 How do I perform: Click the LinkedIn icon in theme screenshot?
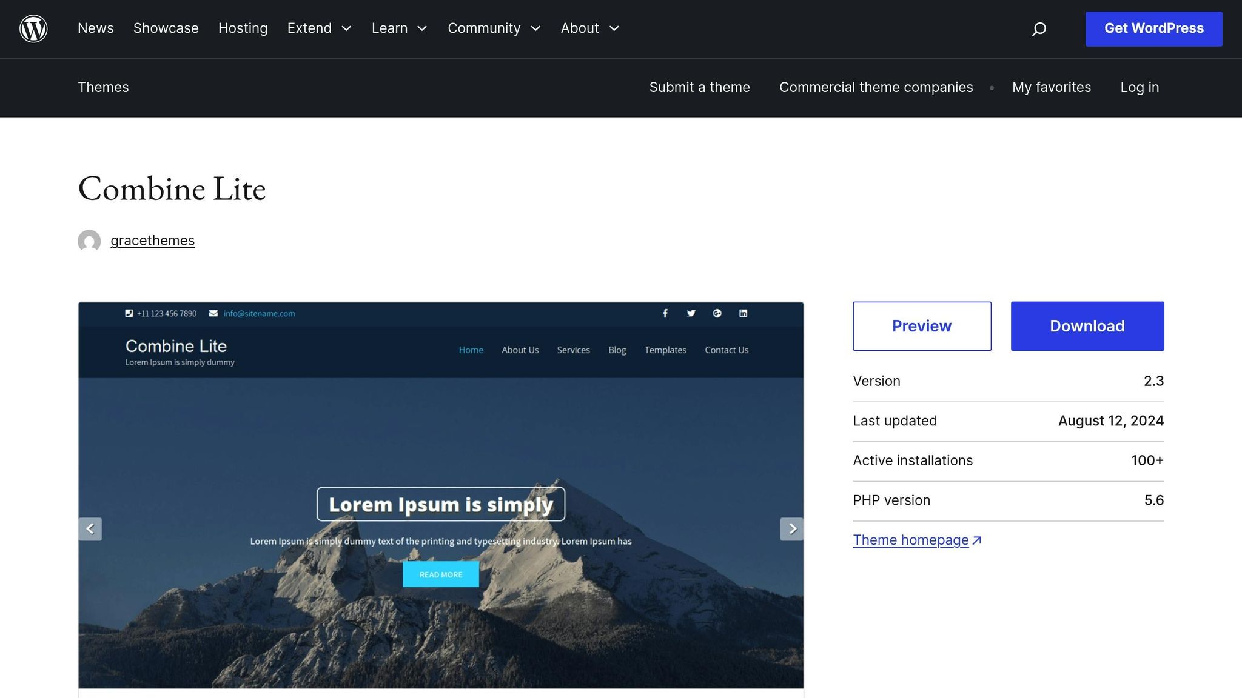743,313
